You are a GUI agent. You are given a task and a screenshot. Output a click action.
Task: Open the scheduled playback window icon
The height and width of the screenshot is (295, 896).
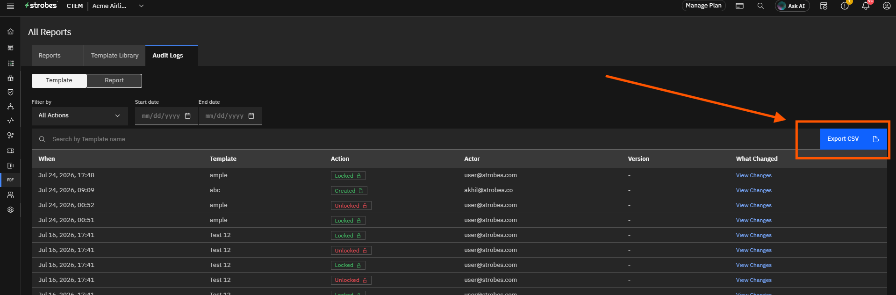point(824,6)
